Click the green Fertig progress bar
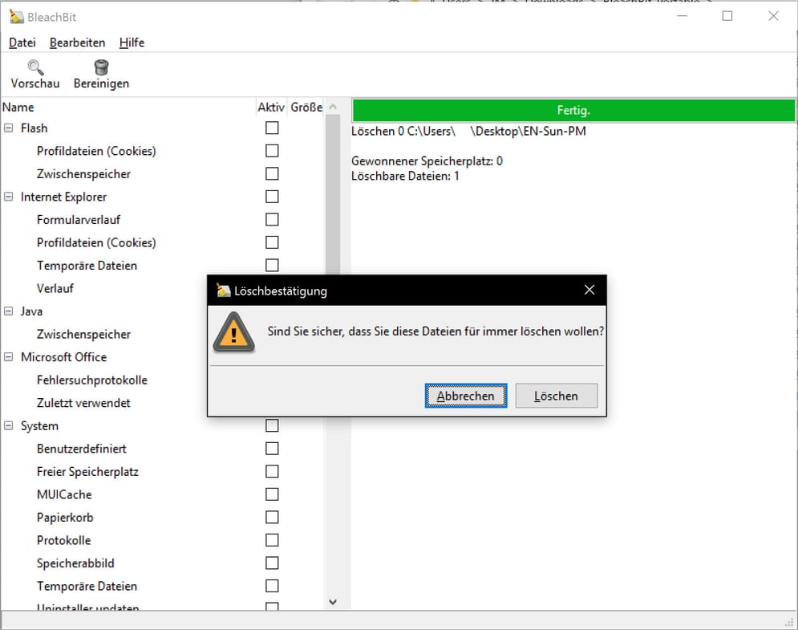The width and height of the screenshot is (798, 630). [x=573, y=110]
